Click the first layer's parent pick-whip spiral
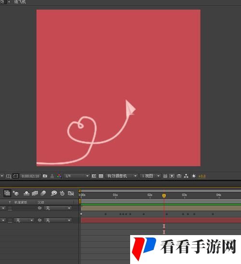 click(x=40, y=208)
